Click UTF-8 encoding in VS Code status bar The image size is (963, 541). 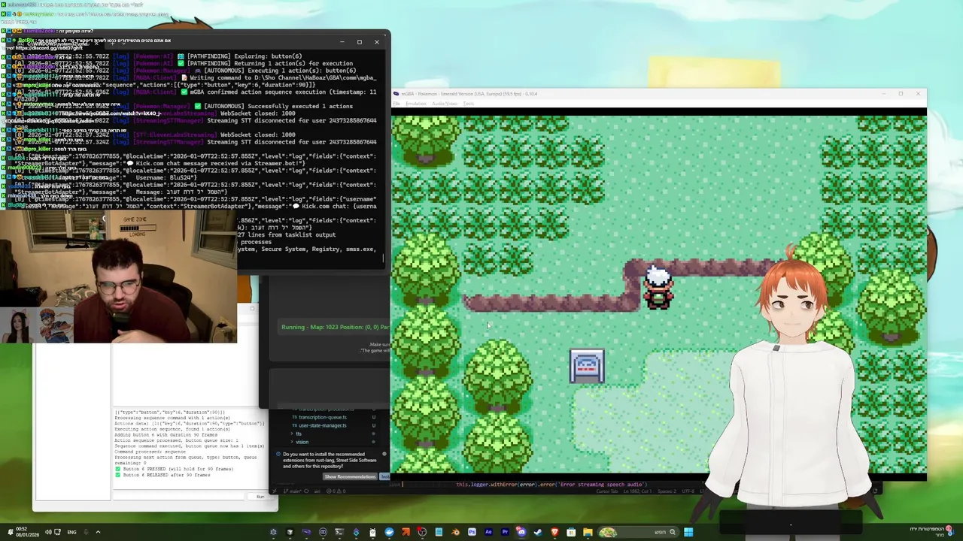[688, 491]
